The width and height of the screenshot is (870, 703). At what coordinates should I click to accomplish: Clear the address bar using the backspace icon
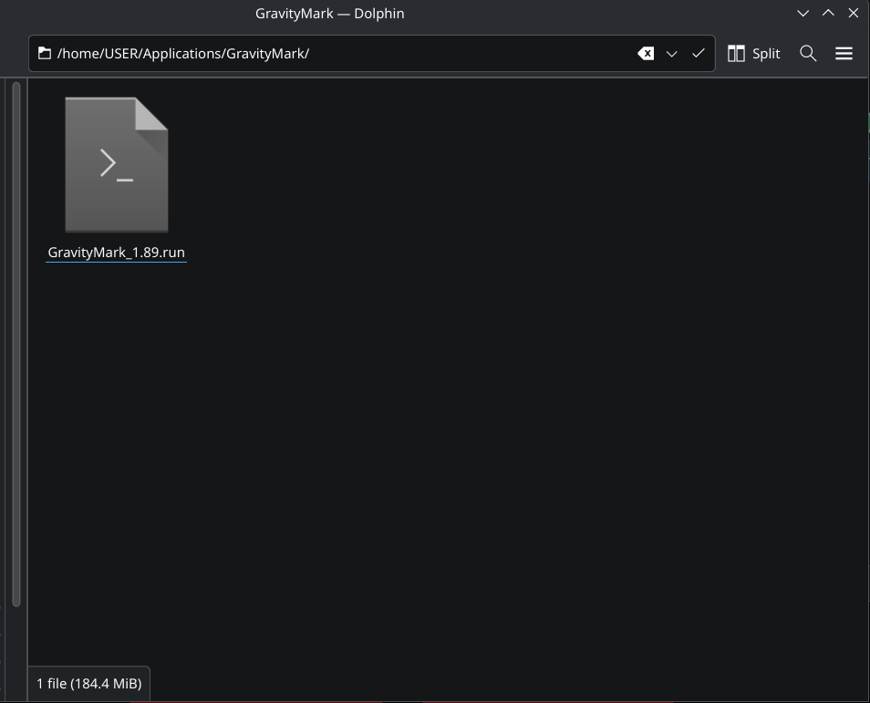[646, 53]
